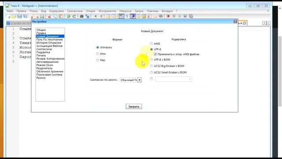Open the Поиск menu
Screen dimensions: 282x159
33,11
